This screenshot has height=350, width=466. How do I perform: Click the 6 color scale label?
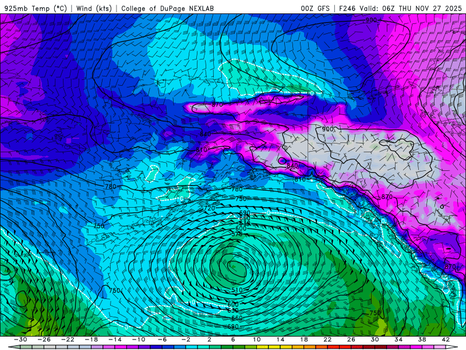coord(233,339)
